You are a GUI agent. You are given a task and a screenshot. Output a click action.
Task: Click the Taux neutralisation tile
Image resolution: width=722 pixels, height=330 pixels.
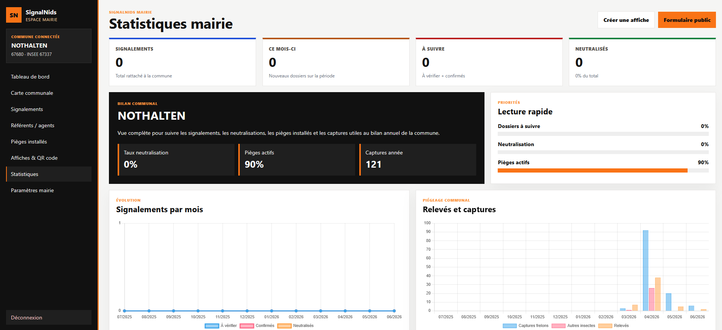click(x=176, y=160)
